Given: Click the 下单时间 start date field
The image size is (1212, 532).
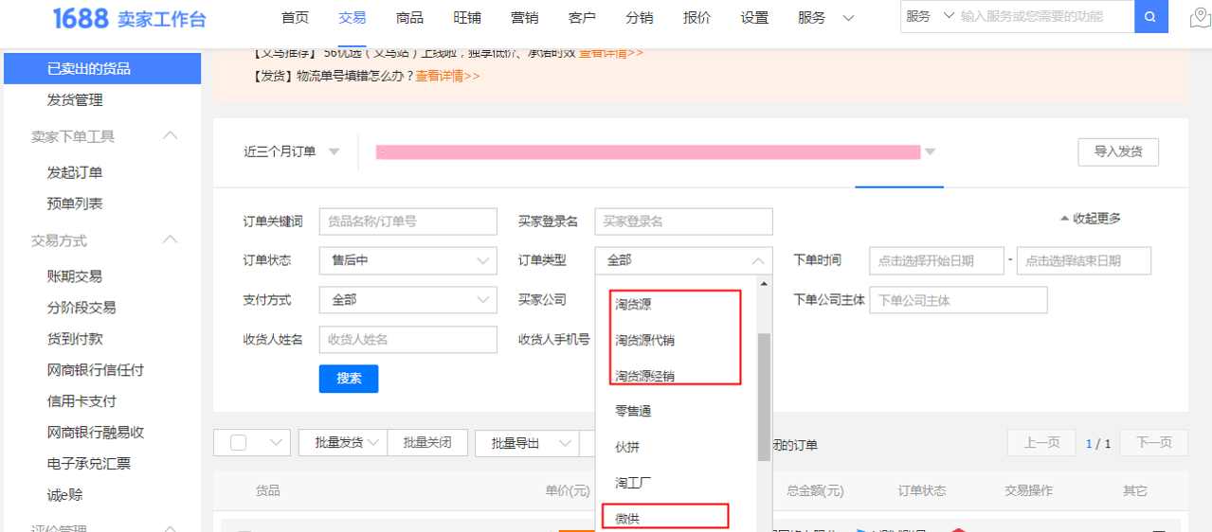Looking at the screenshot, I should coord(936,260).
